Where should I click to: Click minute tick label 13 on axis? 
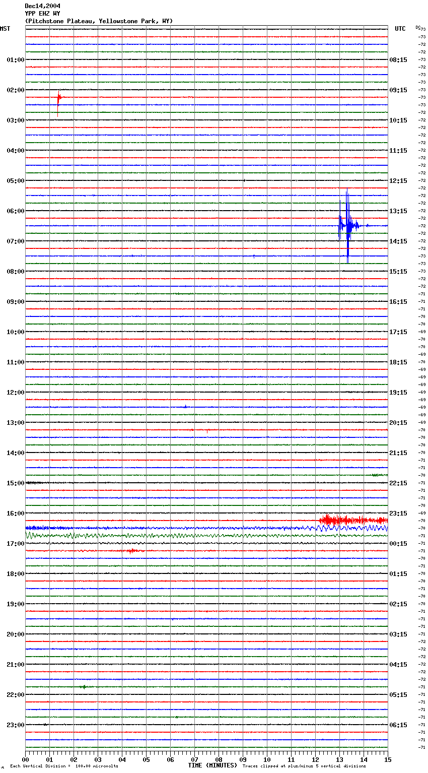click(339, 759)
